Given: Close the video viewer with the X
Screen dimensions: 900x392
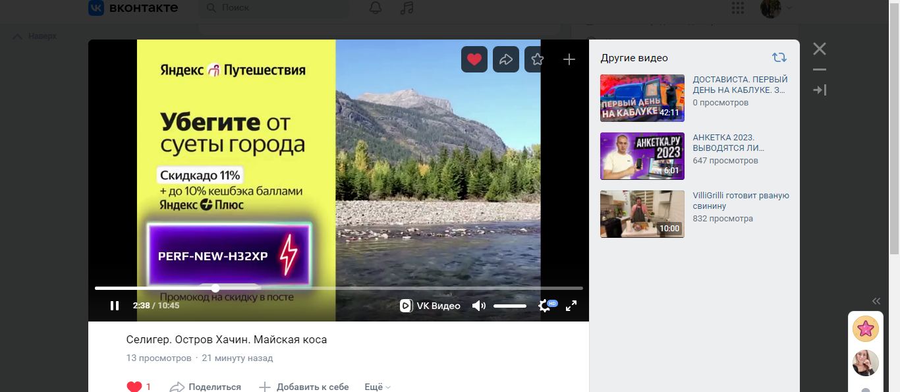Looking at the screenshot, I should tap(819, 48).
